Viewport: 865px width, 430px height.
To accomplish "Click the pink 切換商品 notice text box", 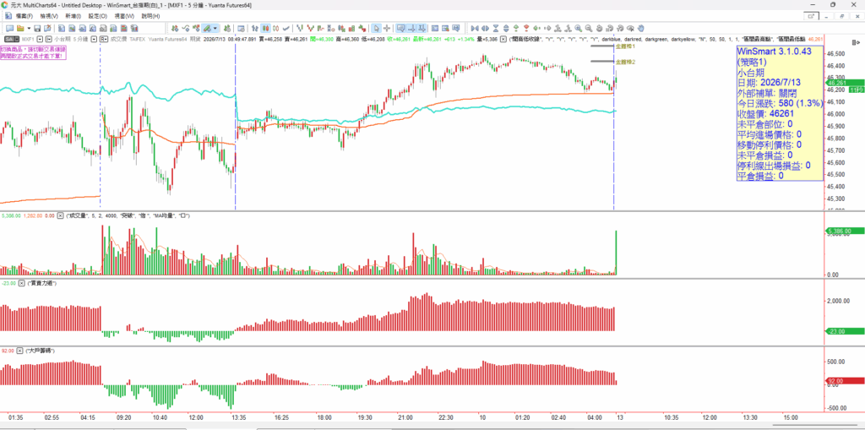I will coord(33,53).
